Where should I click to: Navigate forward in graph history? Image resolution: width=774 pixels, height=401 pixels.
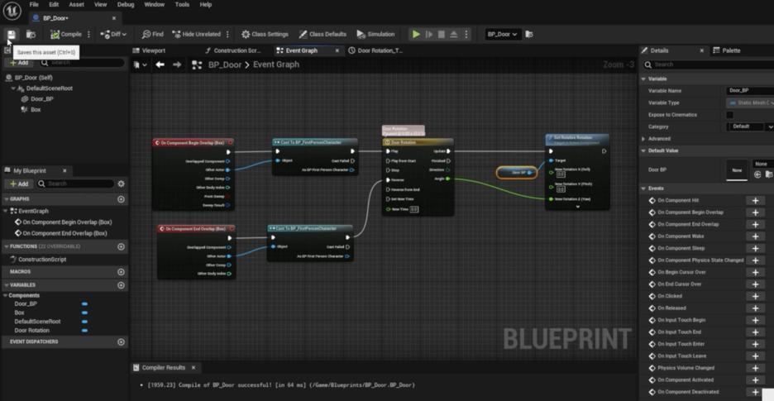pyautogui.click(x=177, y=64)
